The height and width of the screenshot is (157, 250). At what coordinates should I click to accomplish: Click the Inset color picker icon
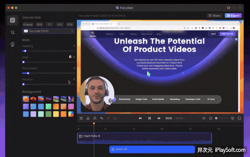coord(70,57)
